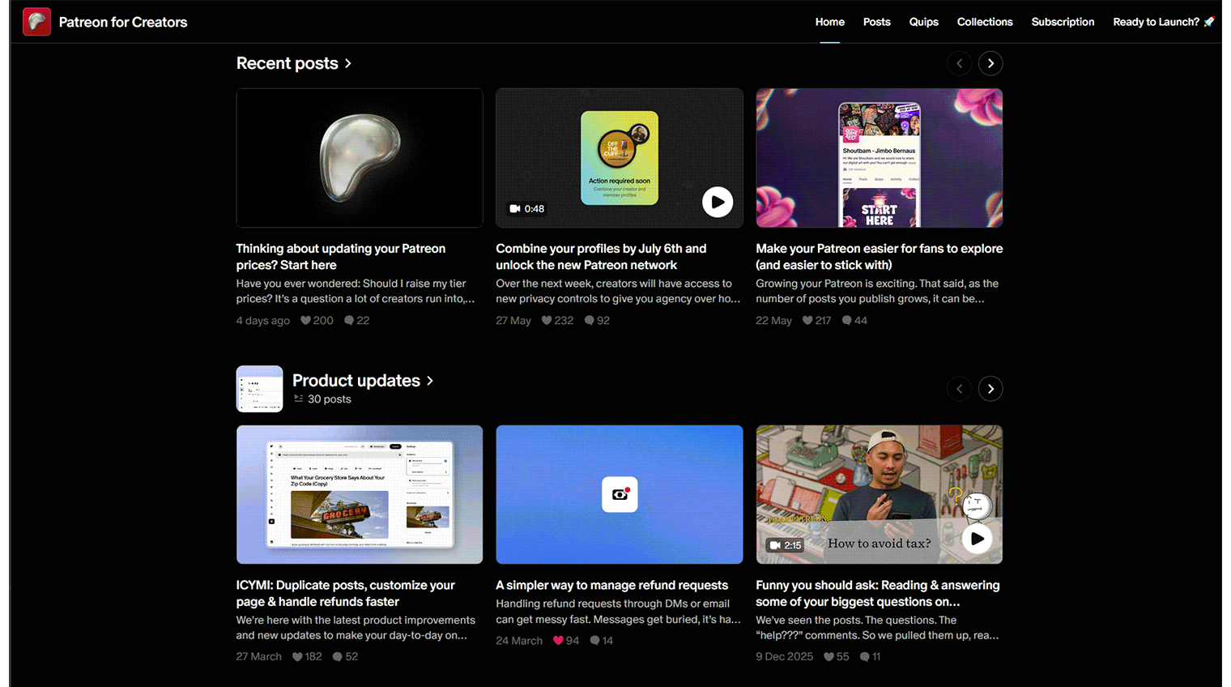Click the 'Have you ever wondered' post excerpt

coord(356,291)
